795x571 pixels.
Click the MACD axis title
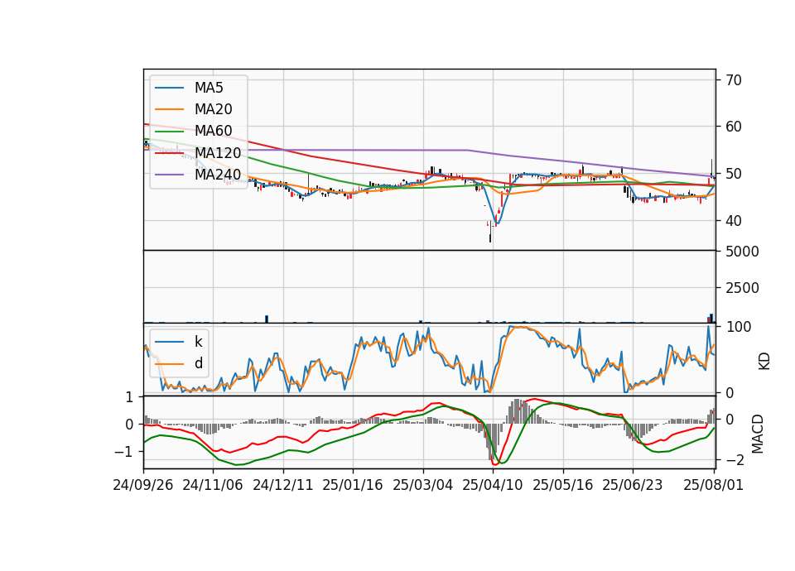tap(758, 433)
